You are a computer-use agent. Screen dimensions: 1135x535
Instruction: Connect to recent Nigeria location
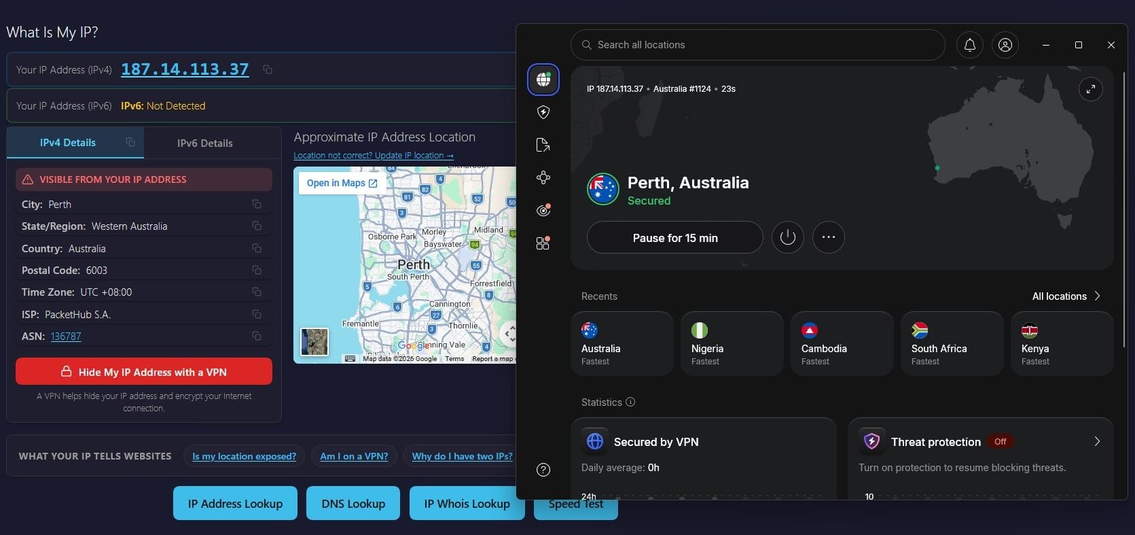pos(732,343)
